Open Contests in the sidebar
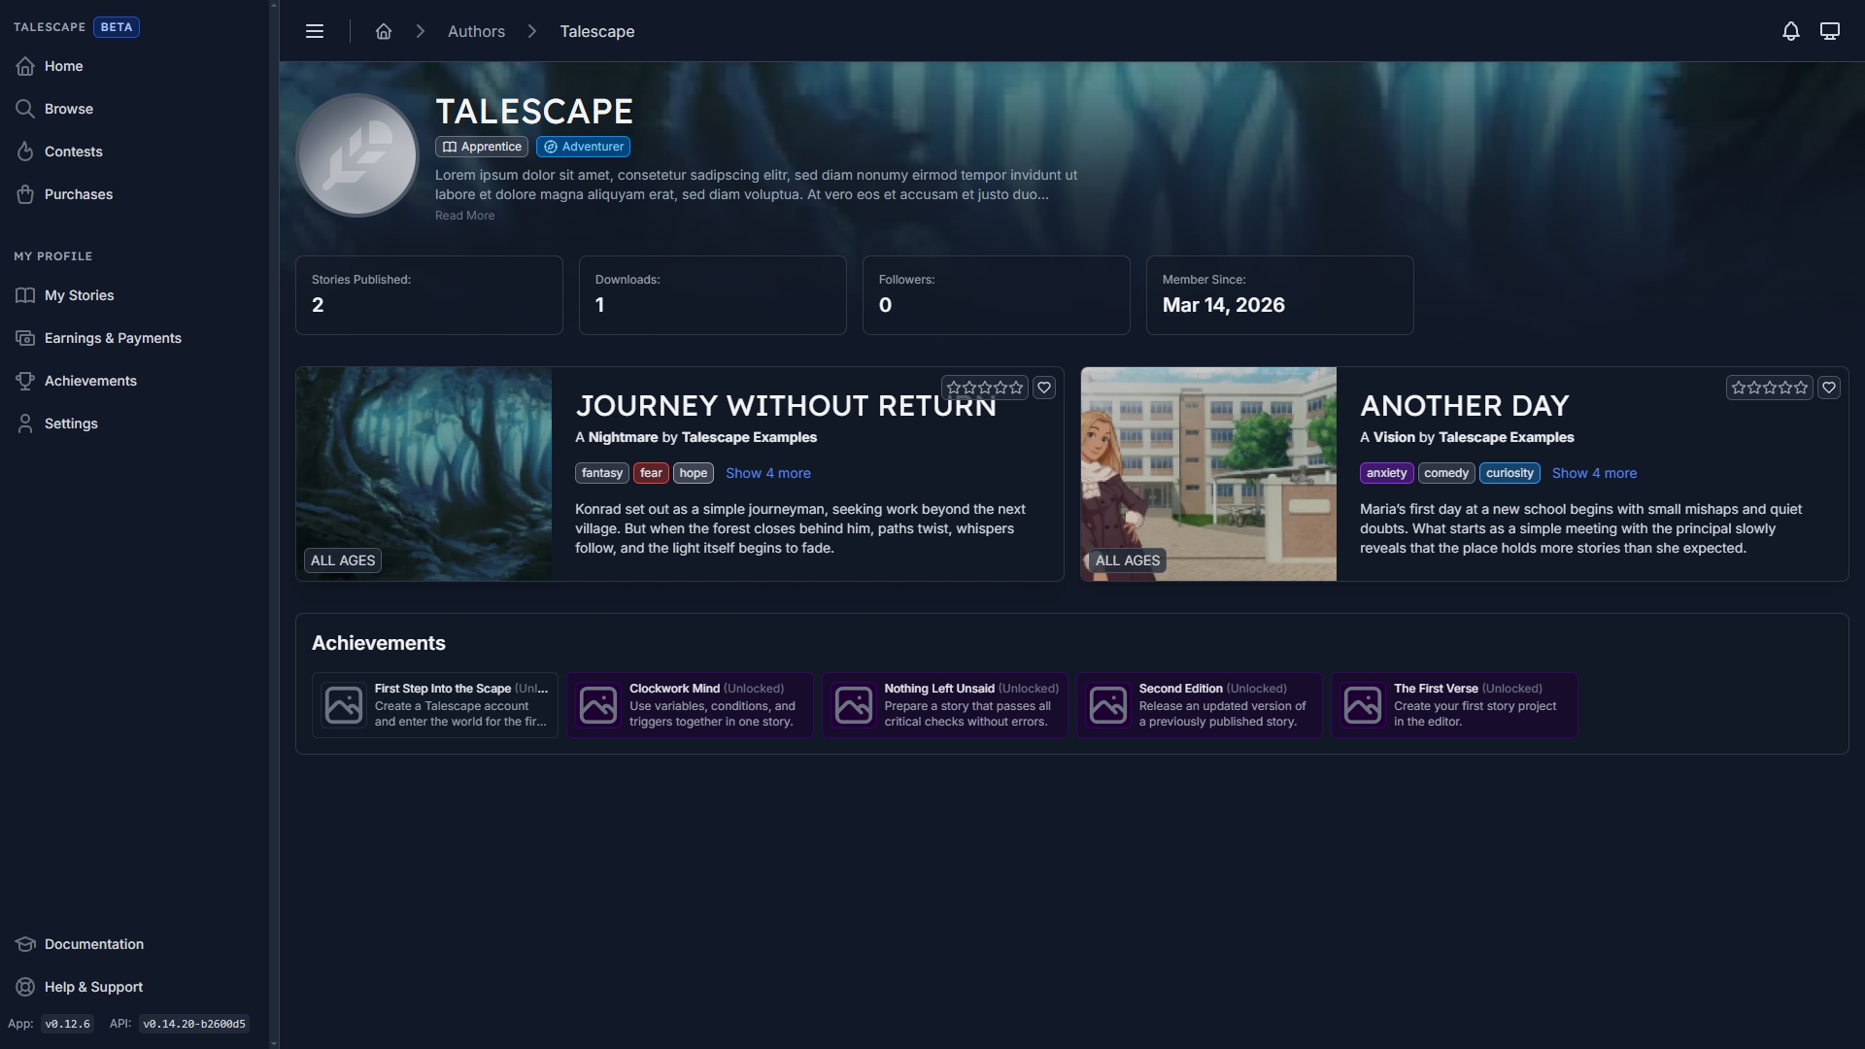The height and width of the screenshot is (1049, 1865). click(73, 152)
